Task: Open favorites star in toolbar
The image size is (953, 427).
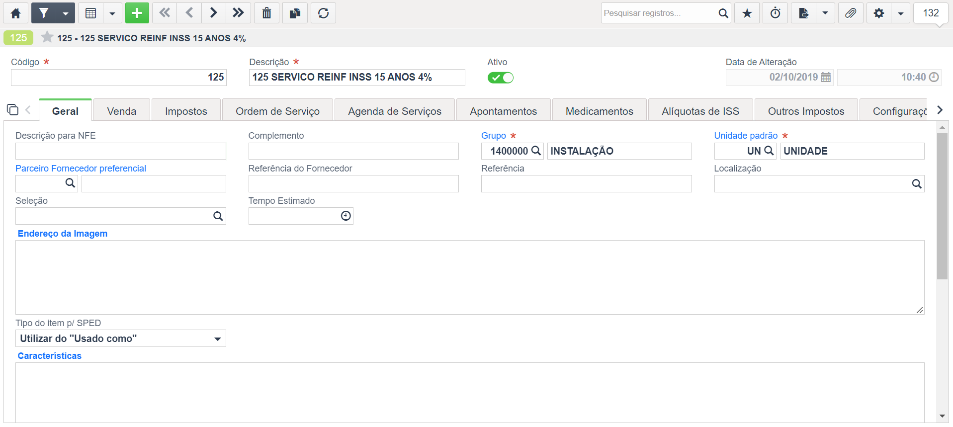Action: point(747,13)
